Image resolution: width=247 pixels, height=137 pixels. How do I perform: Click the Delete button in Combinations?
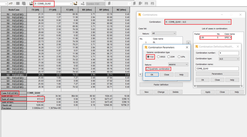coord(176,92)
